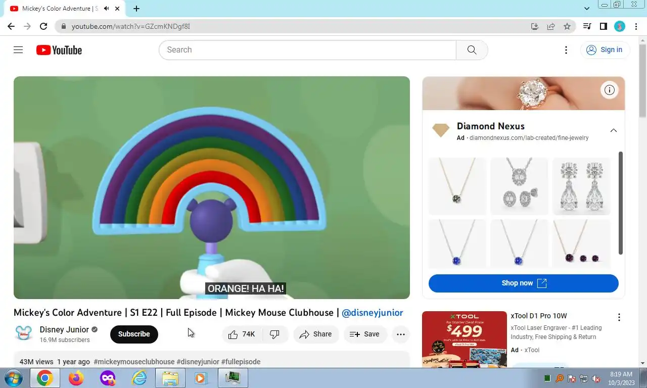
Task: Open #mickeymouseclubhouse hashtag
Action: click(134, 362)
